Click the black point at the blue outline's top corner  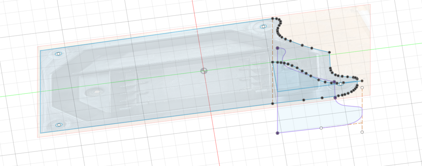tap(273, 18)
